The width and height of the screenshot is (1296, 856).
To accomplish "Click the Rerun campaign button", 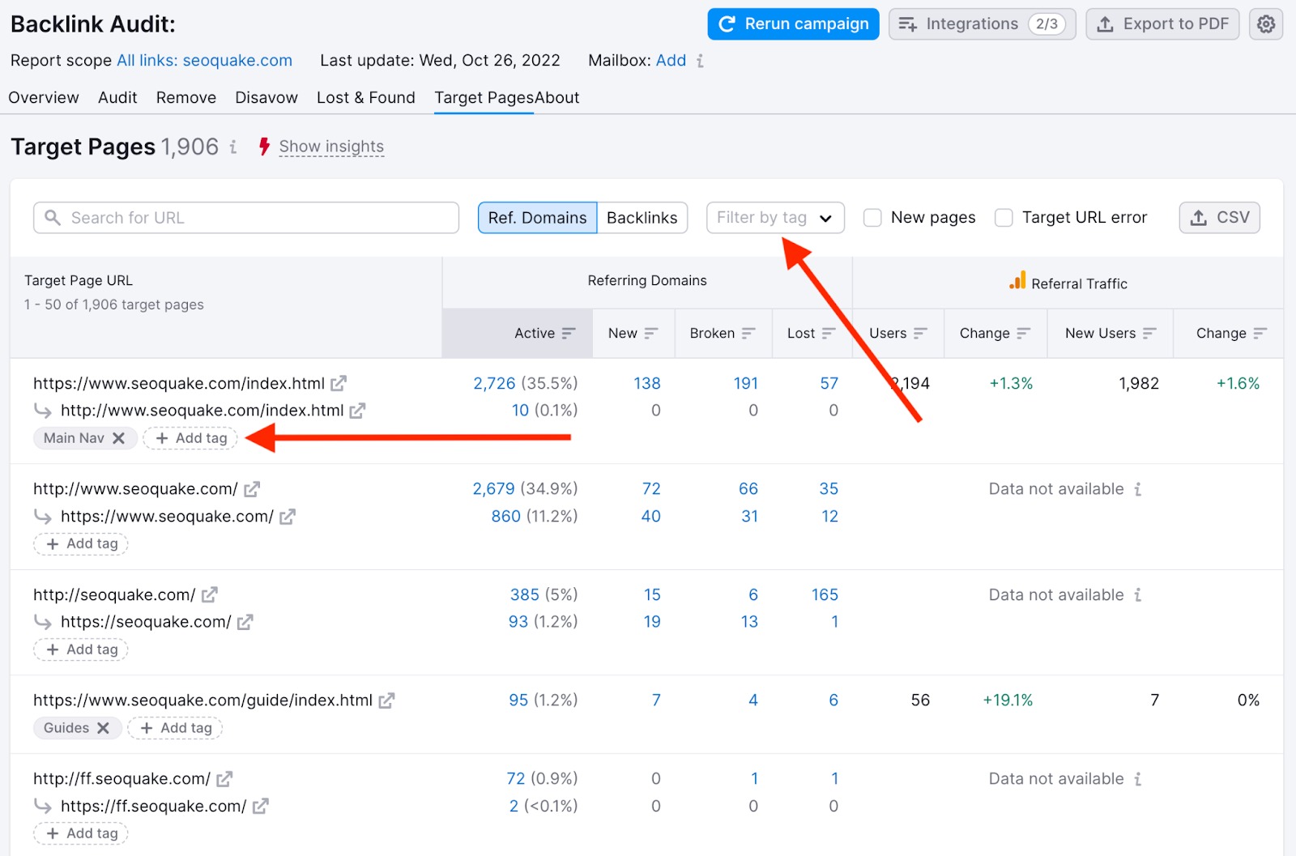I will point(792,23).
